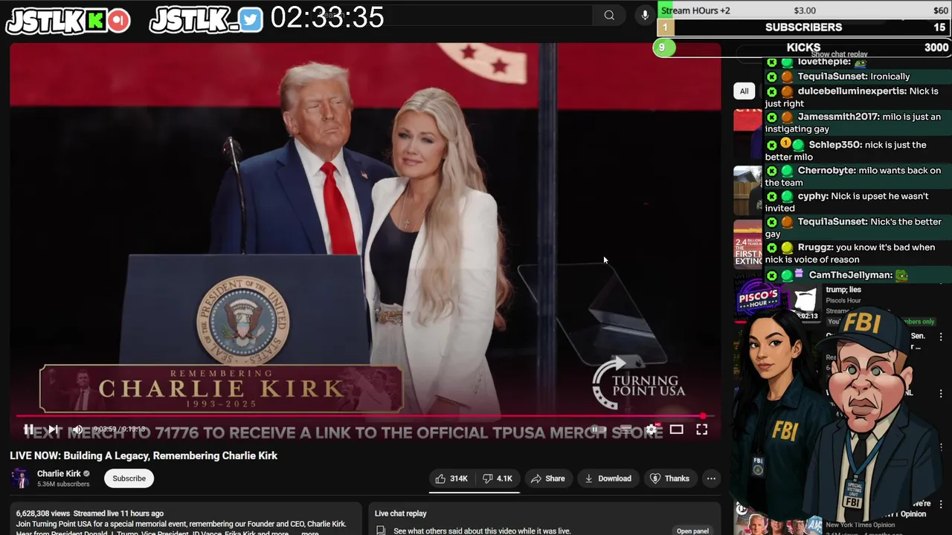
Task: Click '6,628,308 views' text in description
Action: 43,513
